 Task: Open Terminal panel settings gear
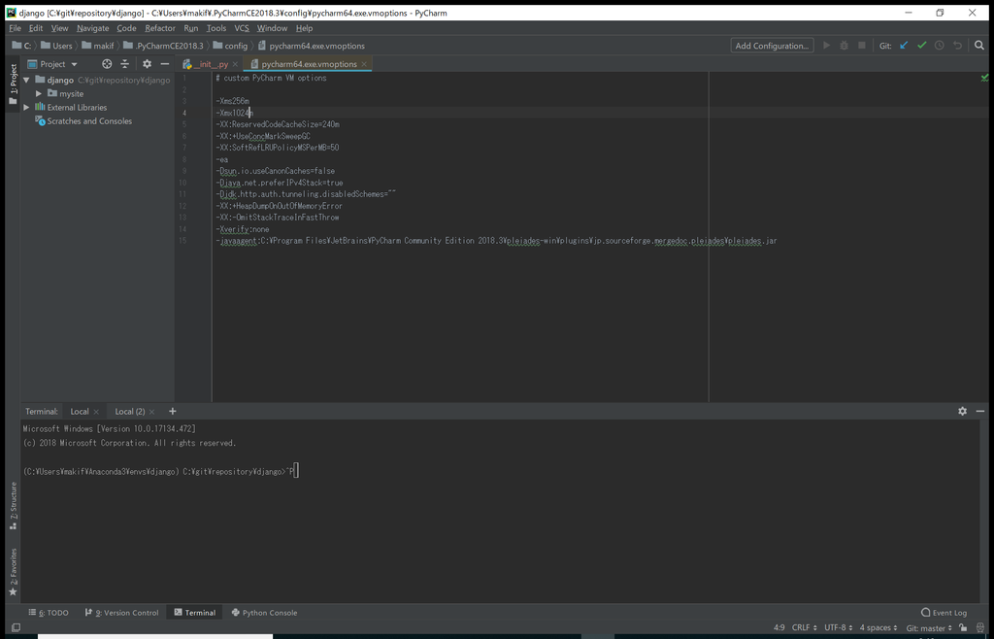[x=962, y=412]
